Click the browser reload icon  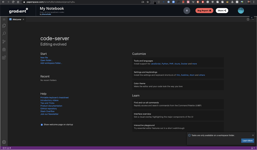pyautogui.click(x=13, y=2)
